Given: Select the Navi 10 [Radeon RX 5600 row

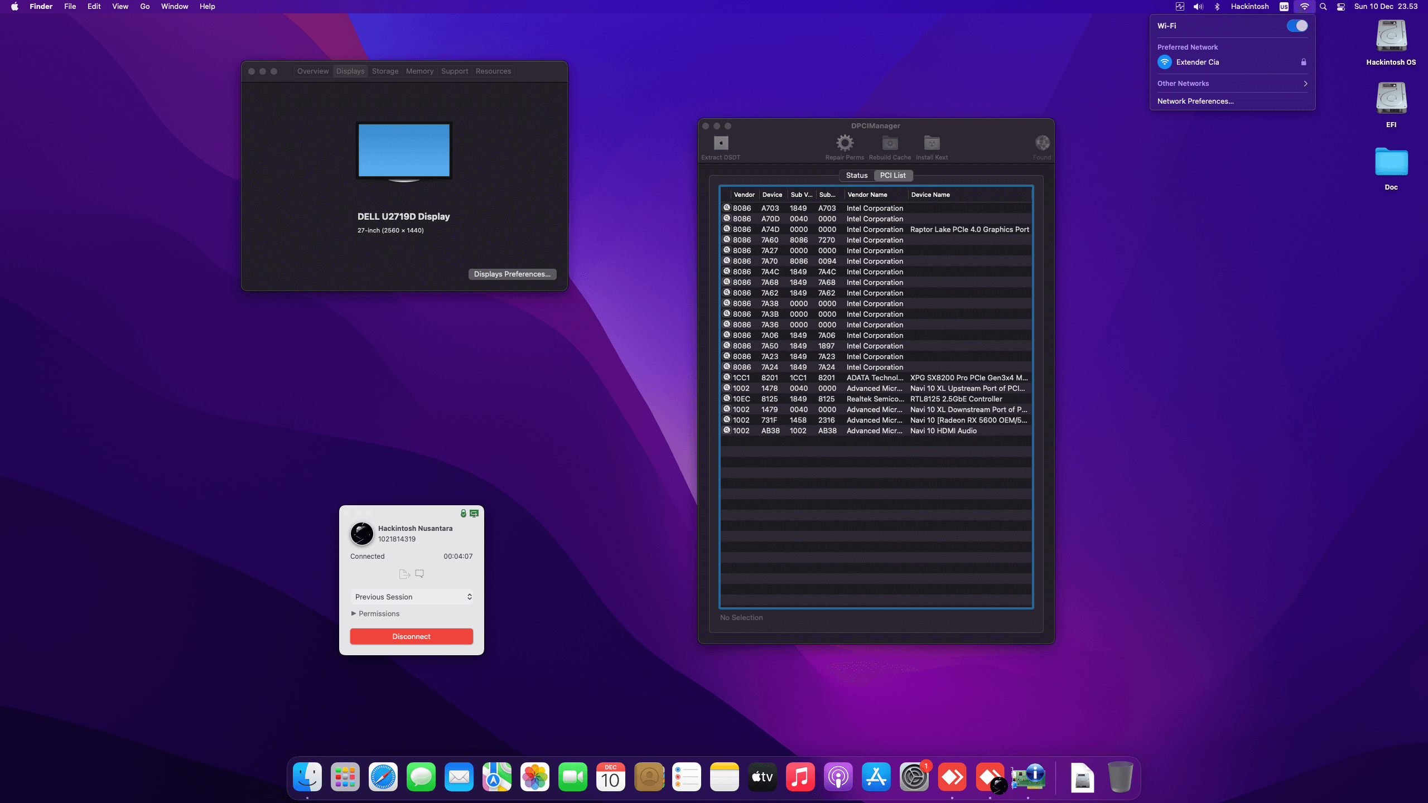Looking at the screenshot, I should click(x=876, y=420).
